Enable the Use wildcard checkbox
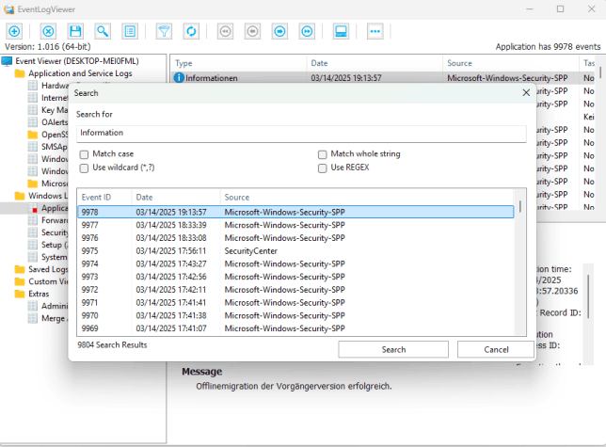 pos(85,168)
